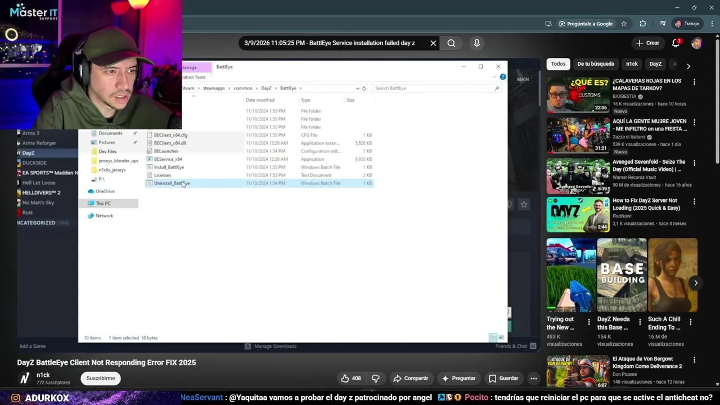Open the n1ck channel name link
Viewport: 720px width, 405px height.
pos(43,375)
